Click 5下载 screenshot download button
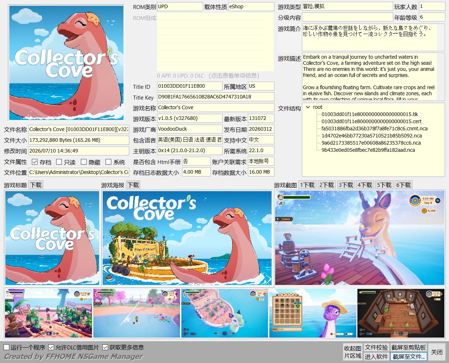 pos(384,185)
